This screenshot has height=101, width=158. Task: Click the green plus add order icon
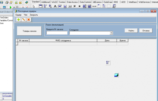19,20
